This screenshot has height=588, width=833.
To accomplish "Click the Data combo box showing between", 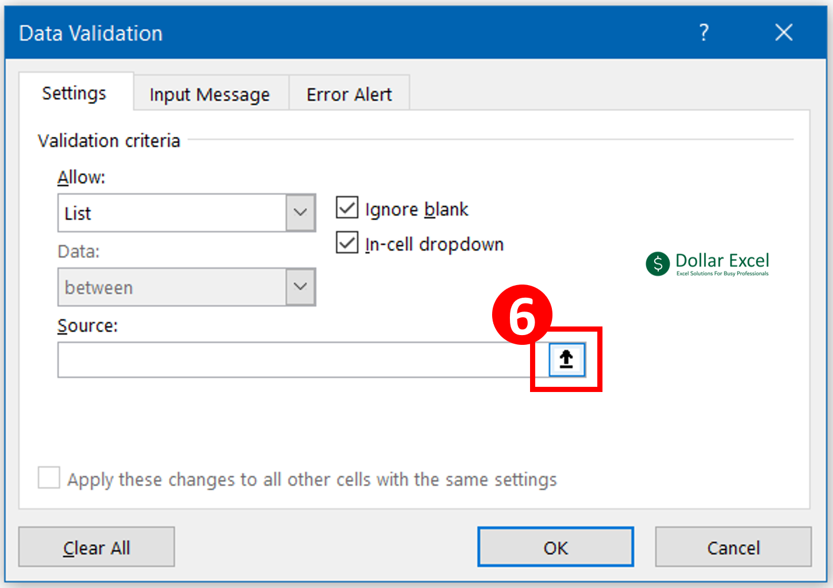I will pos(171,287).
